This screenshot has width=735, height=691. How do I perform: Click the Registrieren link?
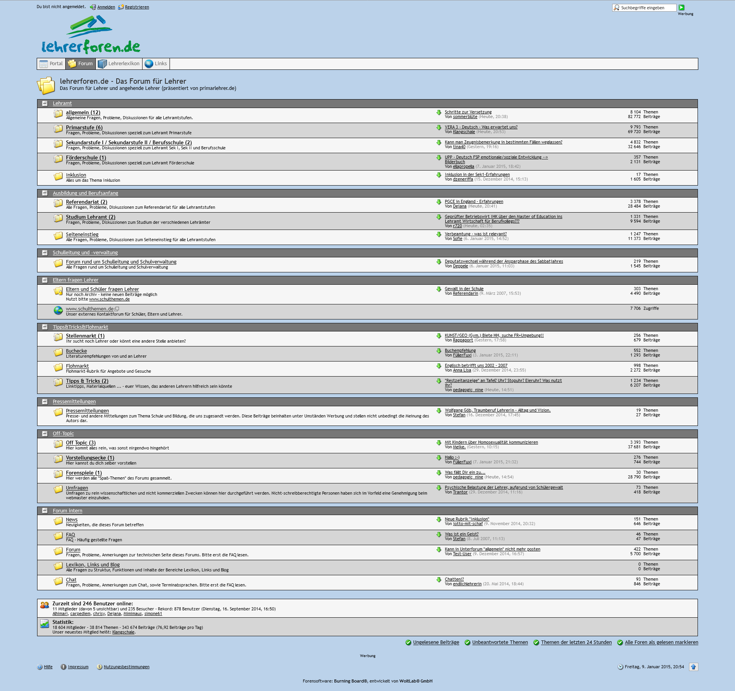137,7
